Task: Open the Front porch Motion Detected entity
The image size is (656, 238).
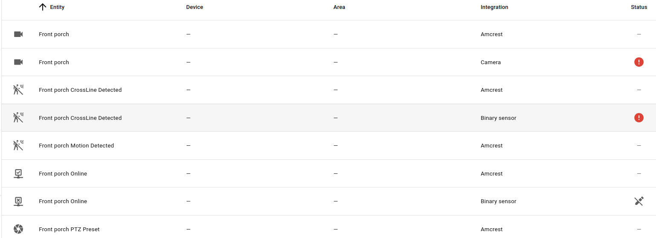Action: click(76, 146)
